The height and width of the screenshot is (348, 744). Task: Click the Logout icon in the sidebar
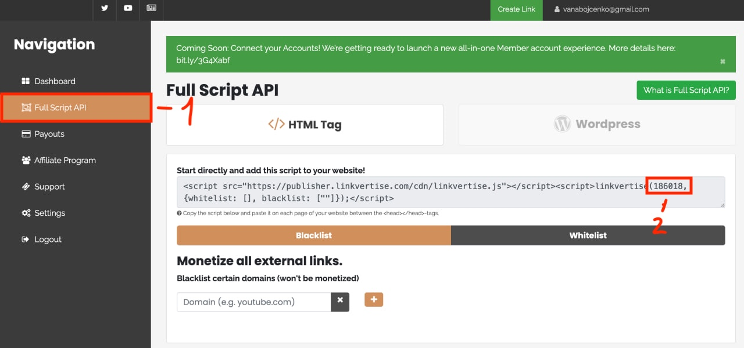click(x=26, y=239)
